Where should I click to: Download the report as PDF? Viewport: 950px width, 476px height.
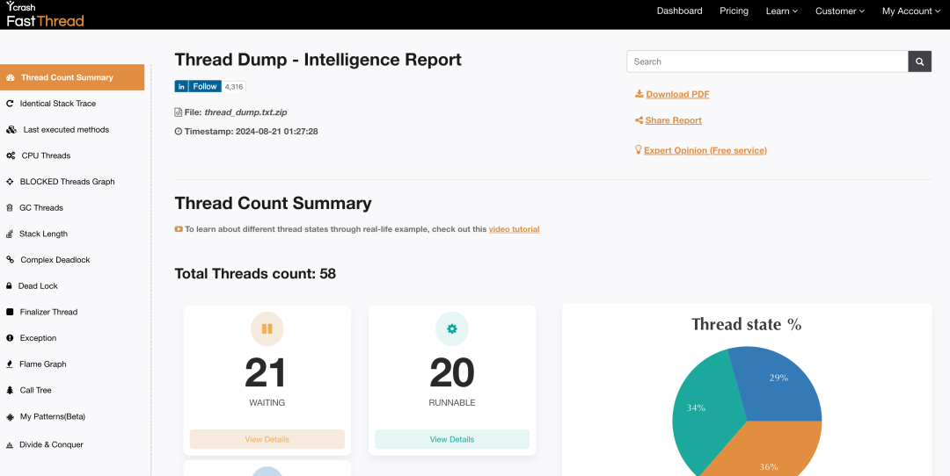[676, 94]
